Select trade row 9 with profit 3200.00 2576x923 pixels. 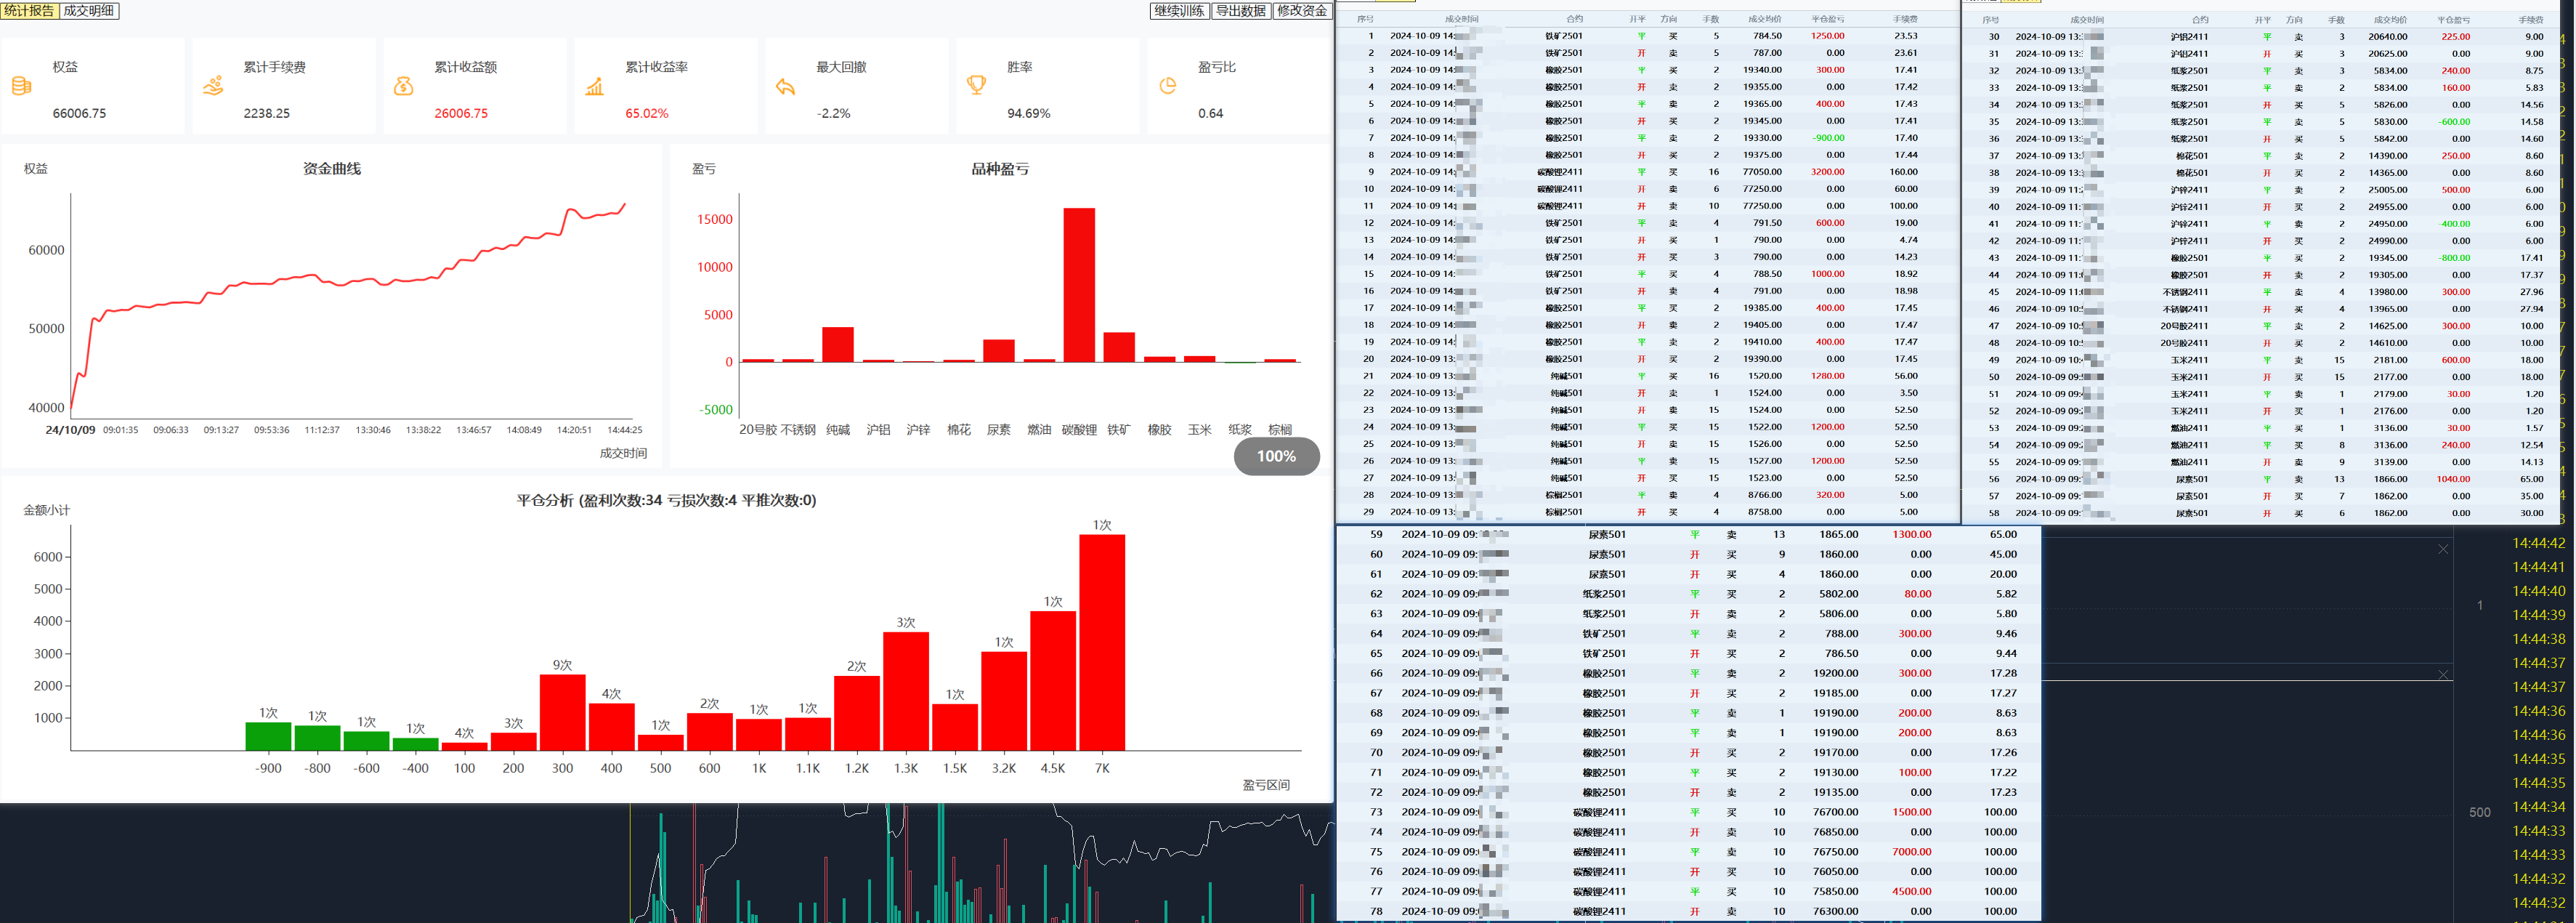point(1648,172)
